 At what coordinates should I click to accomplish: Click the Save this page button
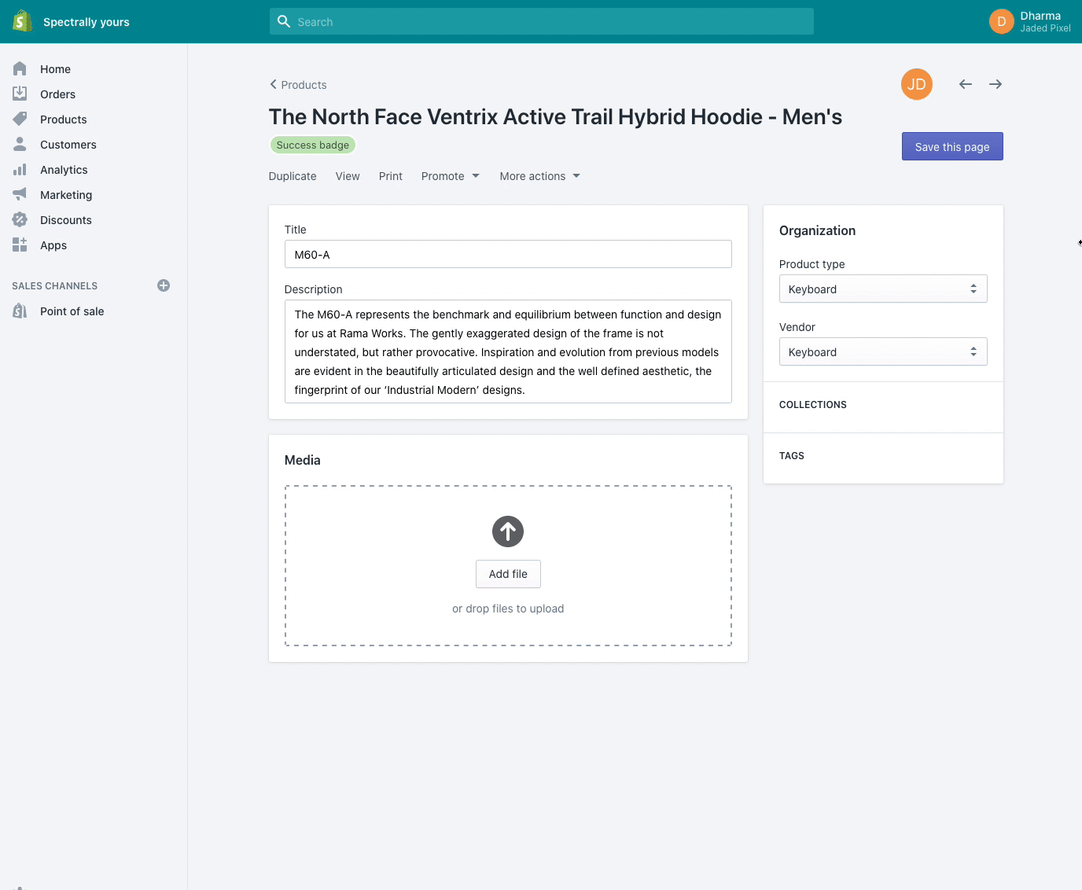952,146
